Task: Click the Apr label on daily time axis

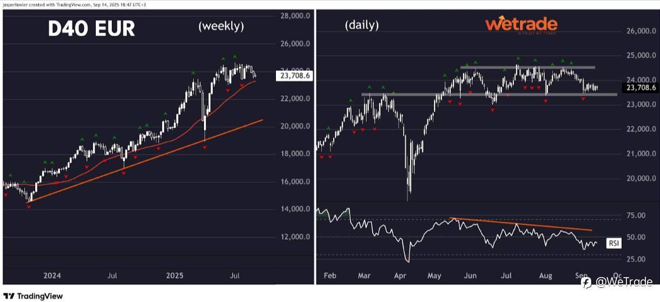Action: click(400, 276)
